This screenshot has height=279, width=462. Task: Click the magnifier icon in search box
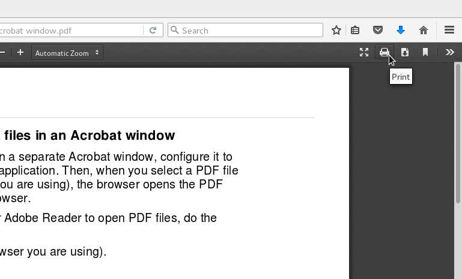pos(174,30)
